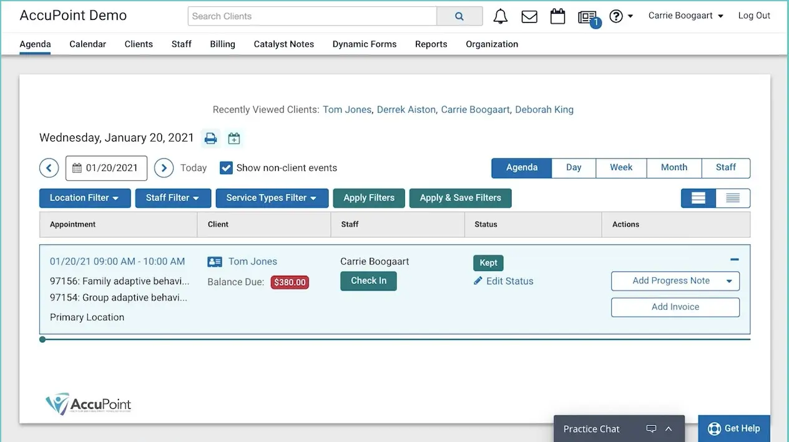Switch to the Billing tab

point(222,44)
